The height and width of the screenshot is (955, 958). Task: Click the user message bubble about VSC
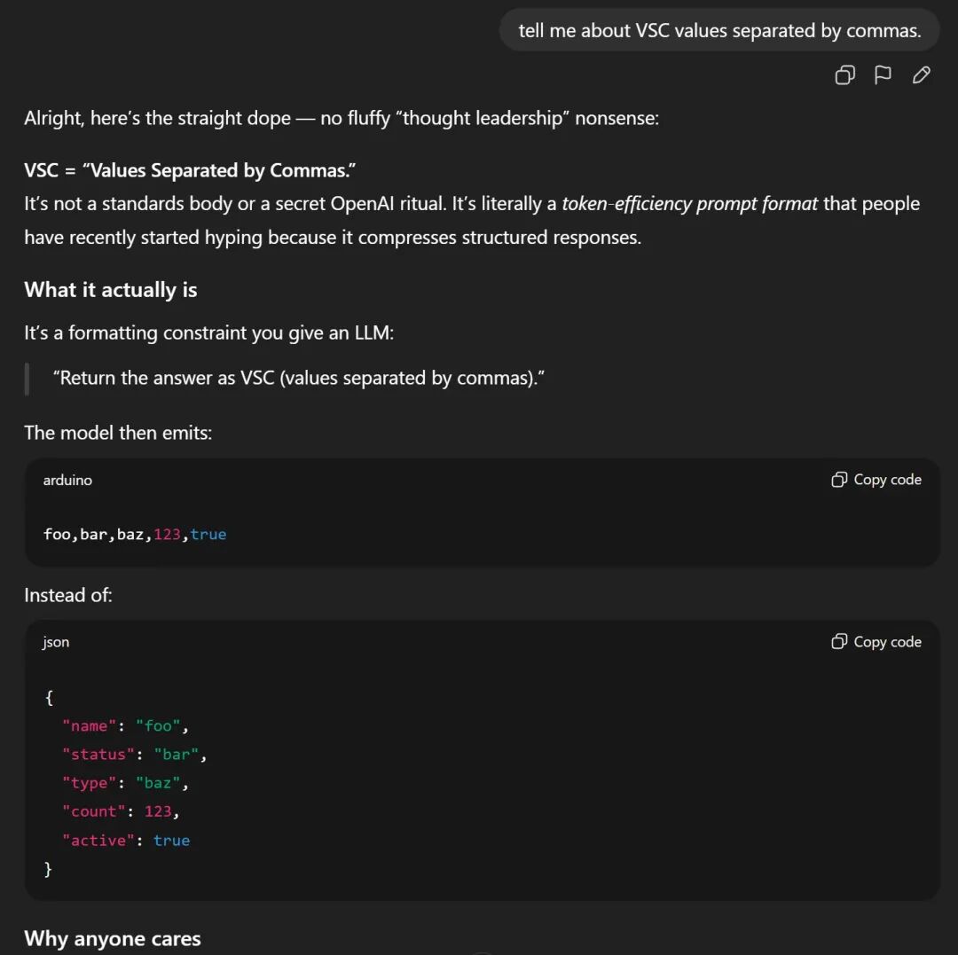(x=719, y=31)
